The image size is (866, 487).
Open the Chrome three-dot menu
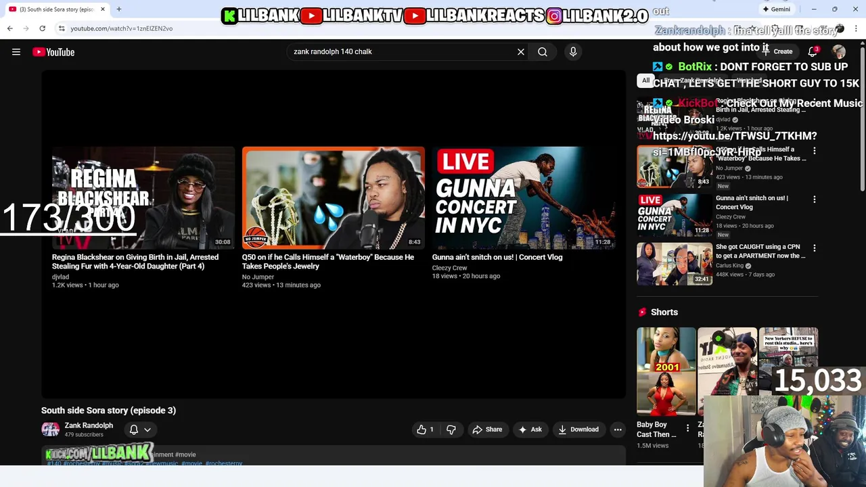point(857,28)
